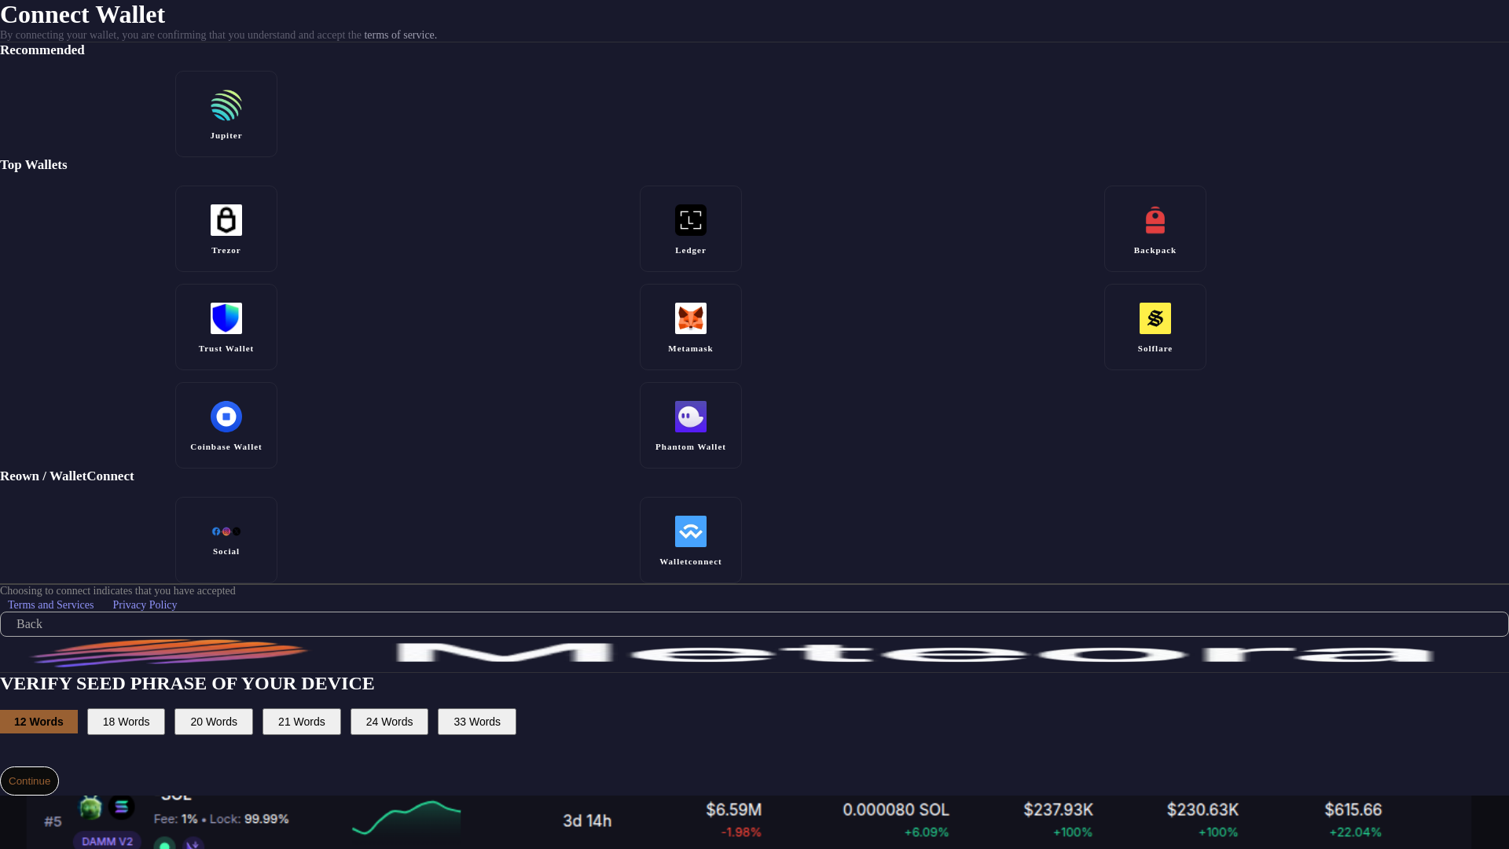1509x849 pixels.
Task: Open the Privacy Policy link
Action: click(x=145, y=605)
